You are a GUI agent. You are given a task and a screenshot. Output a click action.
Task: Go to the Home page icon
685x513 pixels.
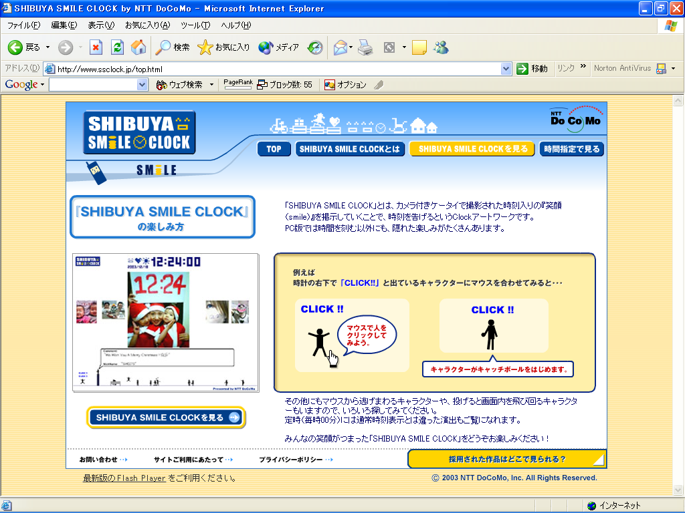(138, 47)
